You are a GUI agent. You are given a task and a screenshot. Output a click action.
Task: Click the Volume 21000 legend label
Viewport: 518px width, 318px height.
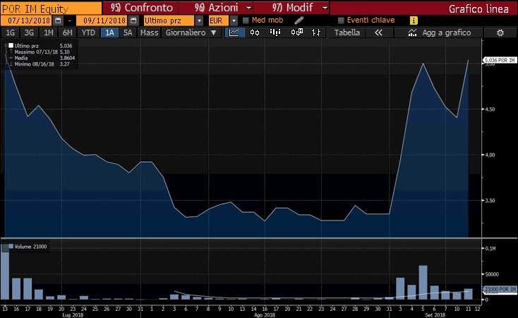point(30,247)
